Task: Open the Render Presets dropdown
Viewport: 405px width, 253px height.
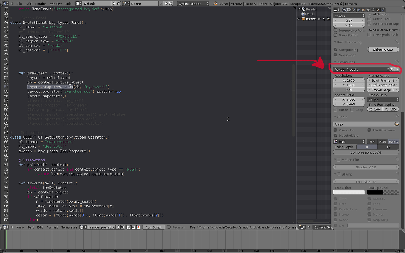Action: (361, 70)
